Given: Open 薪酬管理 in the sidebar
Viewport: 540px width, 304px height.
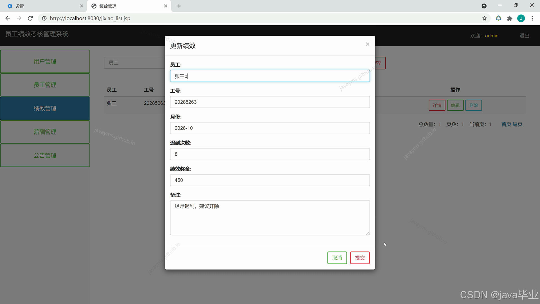Looking at the screenshot, I should (45, 132).
